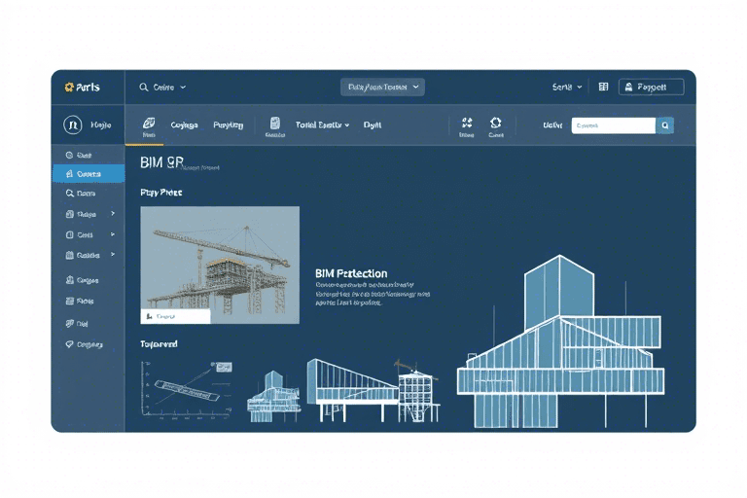
Task: Click the document icon in the toolbar
Action: click(x=274, y=124)
